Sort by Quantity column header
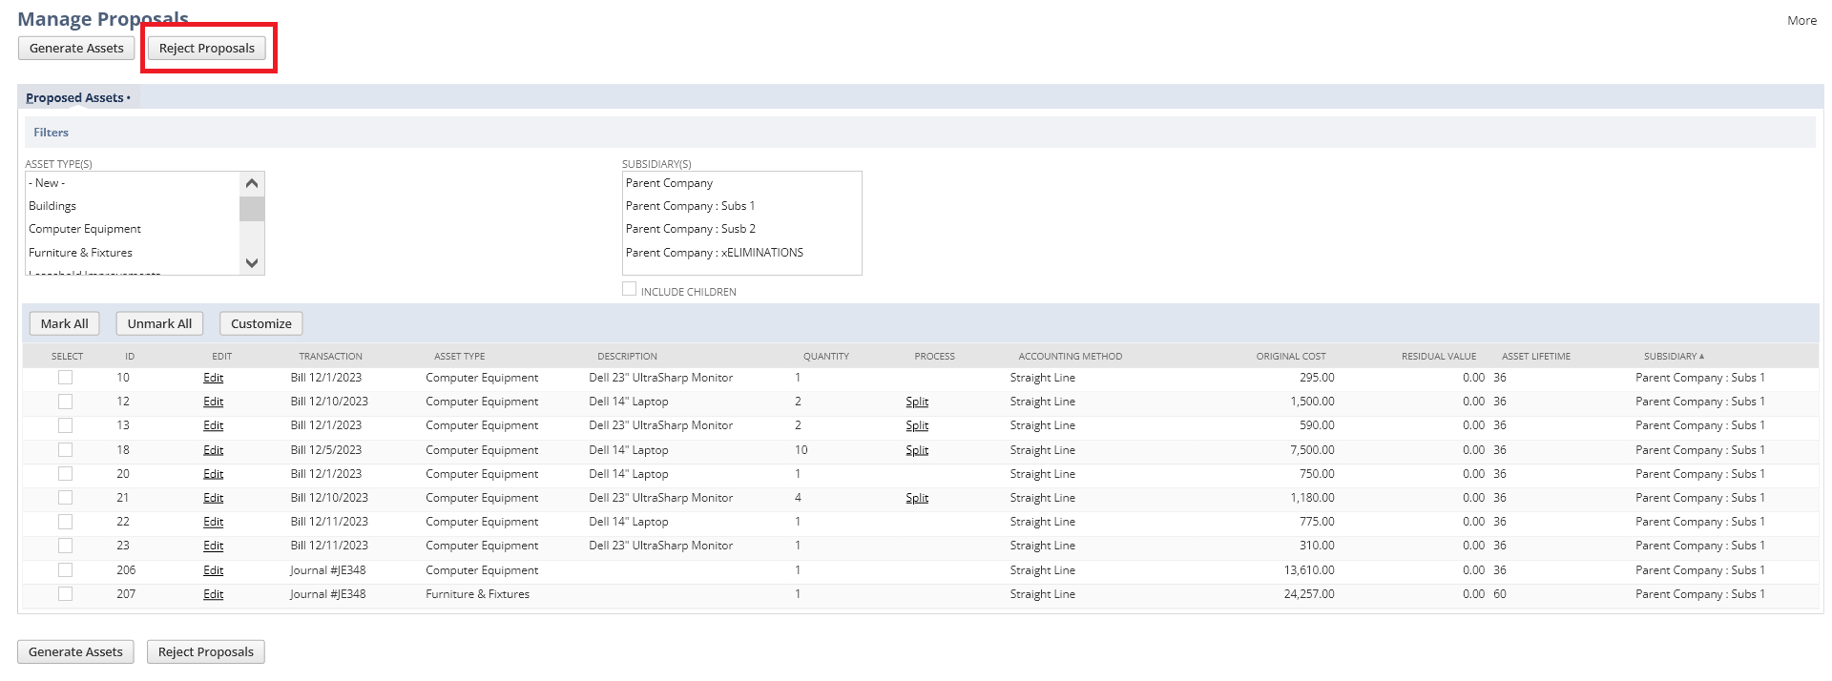Image resolution: width=1832 pixels, height=681 pixels. (825, 357)
